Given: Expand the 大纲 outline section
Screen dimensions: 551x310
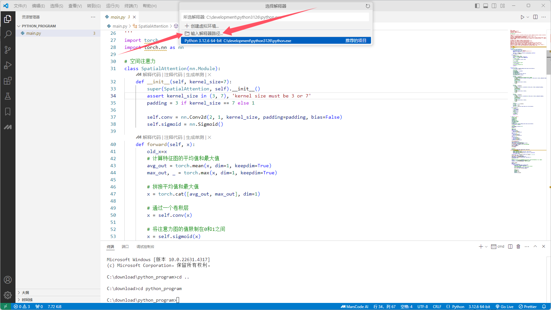Looking at the screenshot, I should click(x=25, y=293).
